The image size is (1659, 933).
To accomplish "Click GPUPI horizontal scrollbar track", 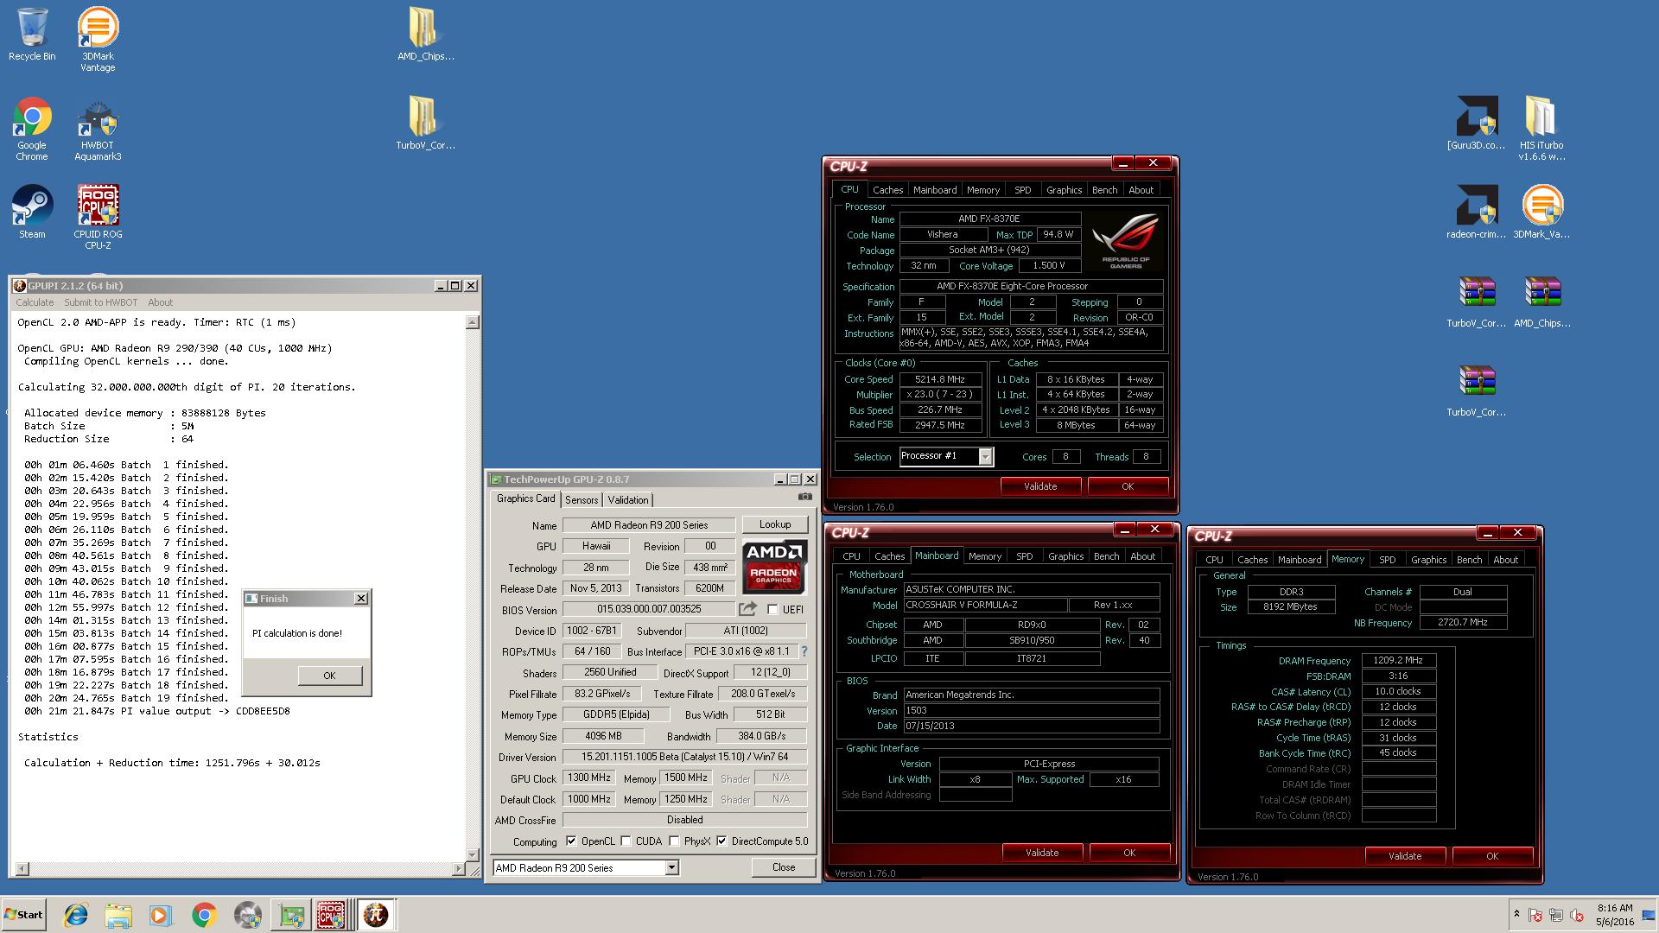I will (x=242, y=868).
